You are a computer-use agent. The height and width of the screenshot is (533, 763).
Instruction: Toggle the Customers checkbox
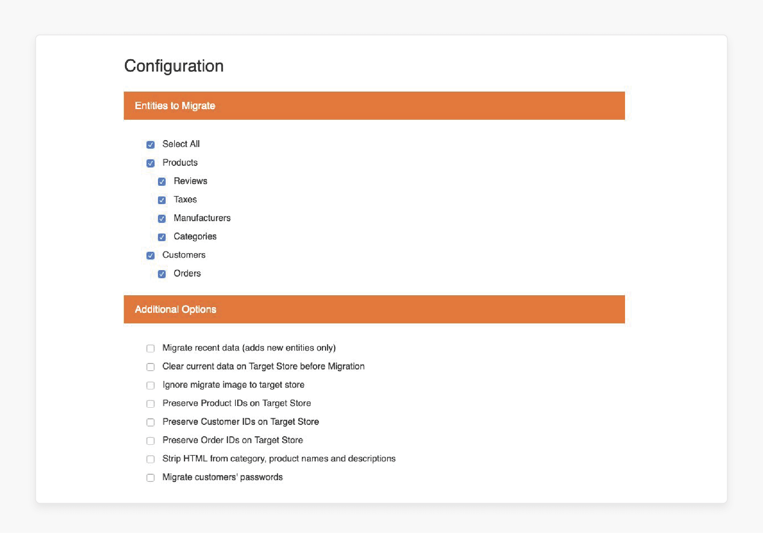pos(150,256)
